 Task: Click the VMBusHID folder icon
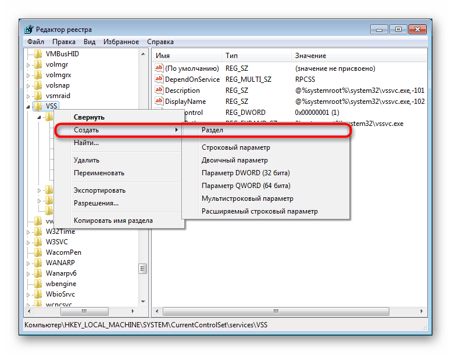tap(38, 54)
